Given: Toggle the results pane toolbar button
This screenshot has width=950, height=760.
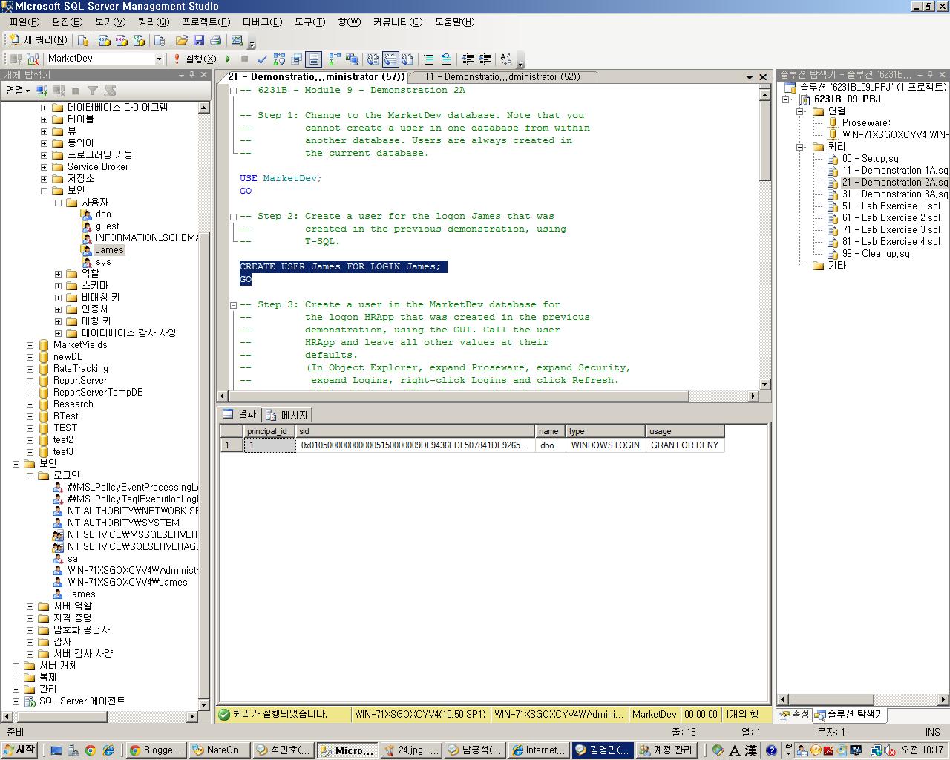Looking at the screenshot, I should tap(314, 59).
